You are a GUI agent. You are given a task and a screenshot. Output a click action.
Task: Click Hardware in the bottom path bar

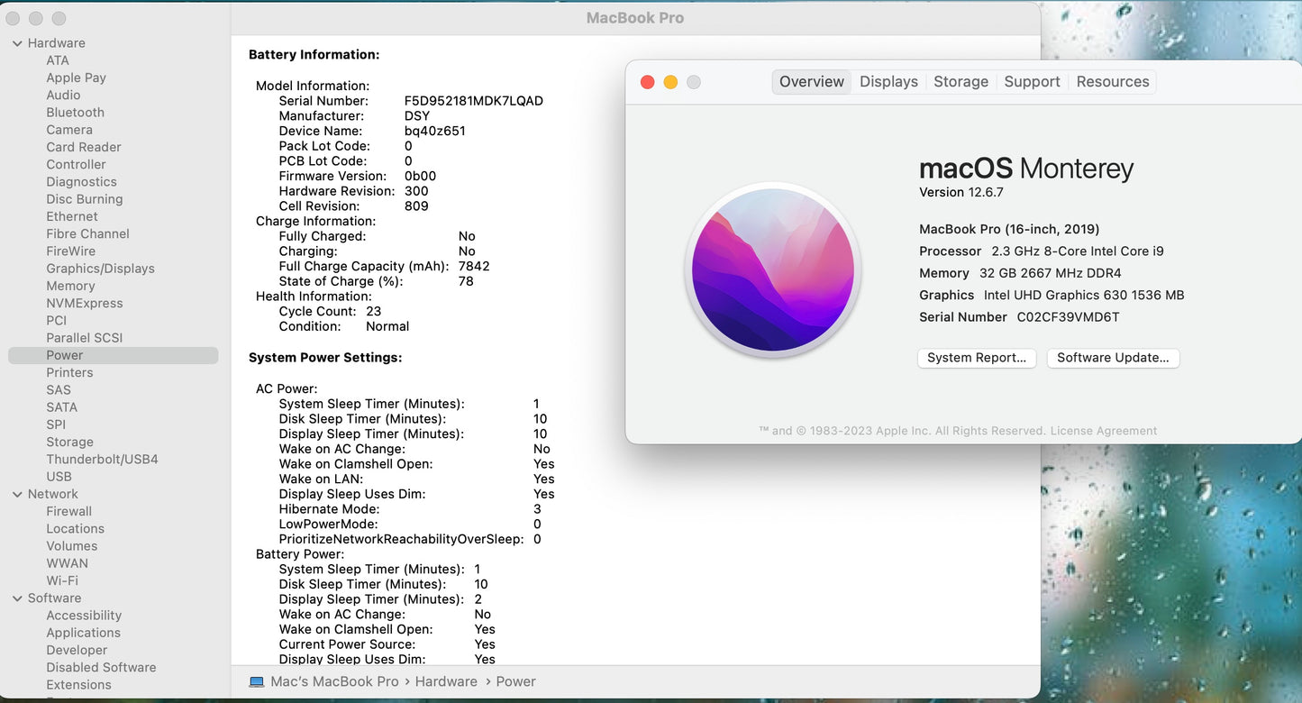446,682
